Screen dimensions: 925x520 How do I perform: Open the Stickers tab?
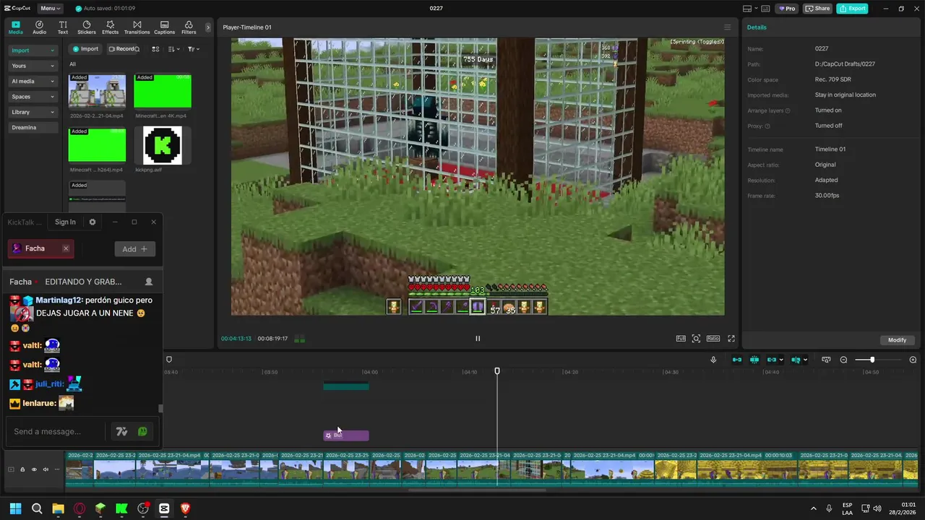point(87,27)
